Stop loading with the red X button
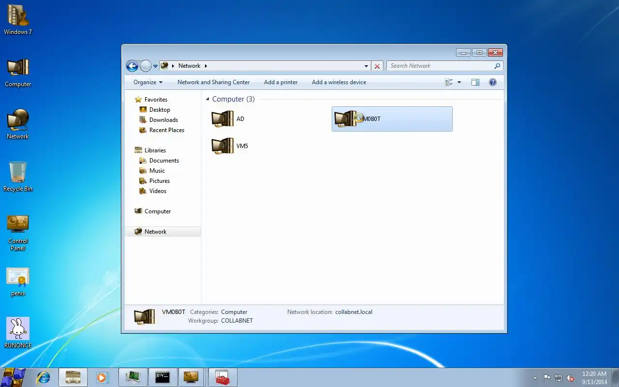Image resolution: width=619 pixels, height=387 pixels. click(377, 66)
